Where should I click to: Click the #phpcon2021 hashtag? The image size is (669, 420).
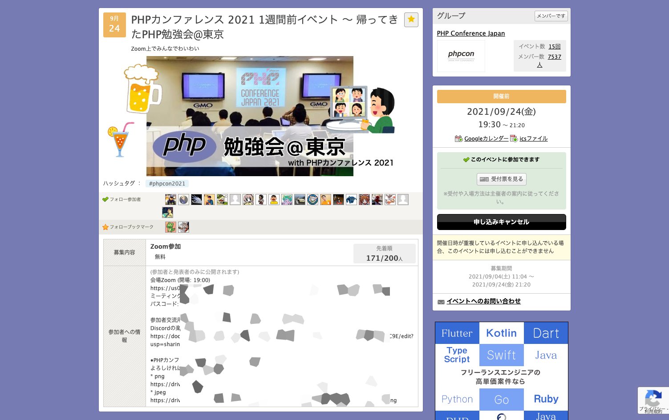tap(166, 183)
